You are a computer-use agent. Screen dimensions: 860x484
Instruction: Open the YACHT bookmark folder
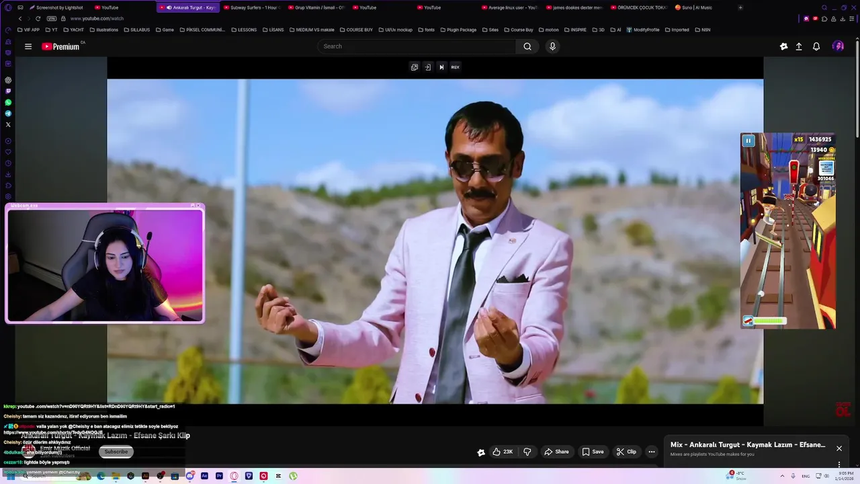pyautogui.click(x=74, y=30)
